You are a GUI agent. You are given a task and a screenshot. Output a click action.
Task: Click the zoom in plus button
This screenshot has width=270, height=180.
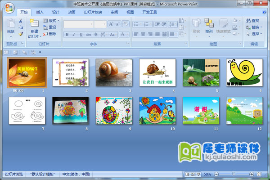click(252, 174)
